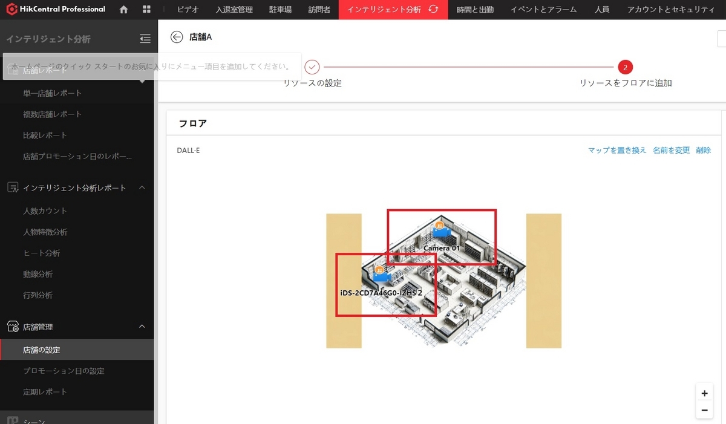The width and height of the screenshot is (726, 424).
Task: Select the Camera 01 icon on the floor map
Action: [441, 230]
